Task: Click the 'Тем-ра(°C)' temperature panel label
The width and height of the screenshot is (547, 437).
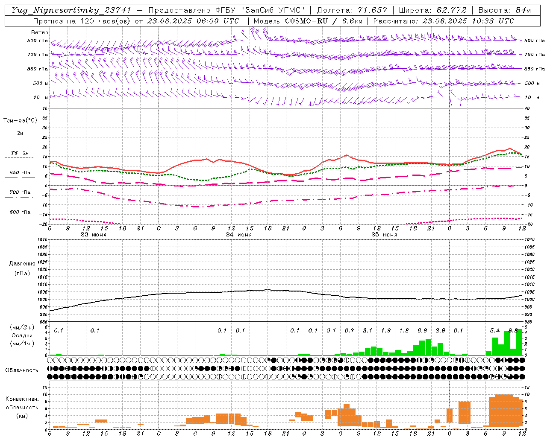Action: coord(20,121)
